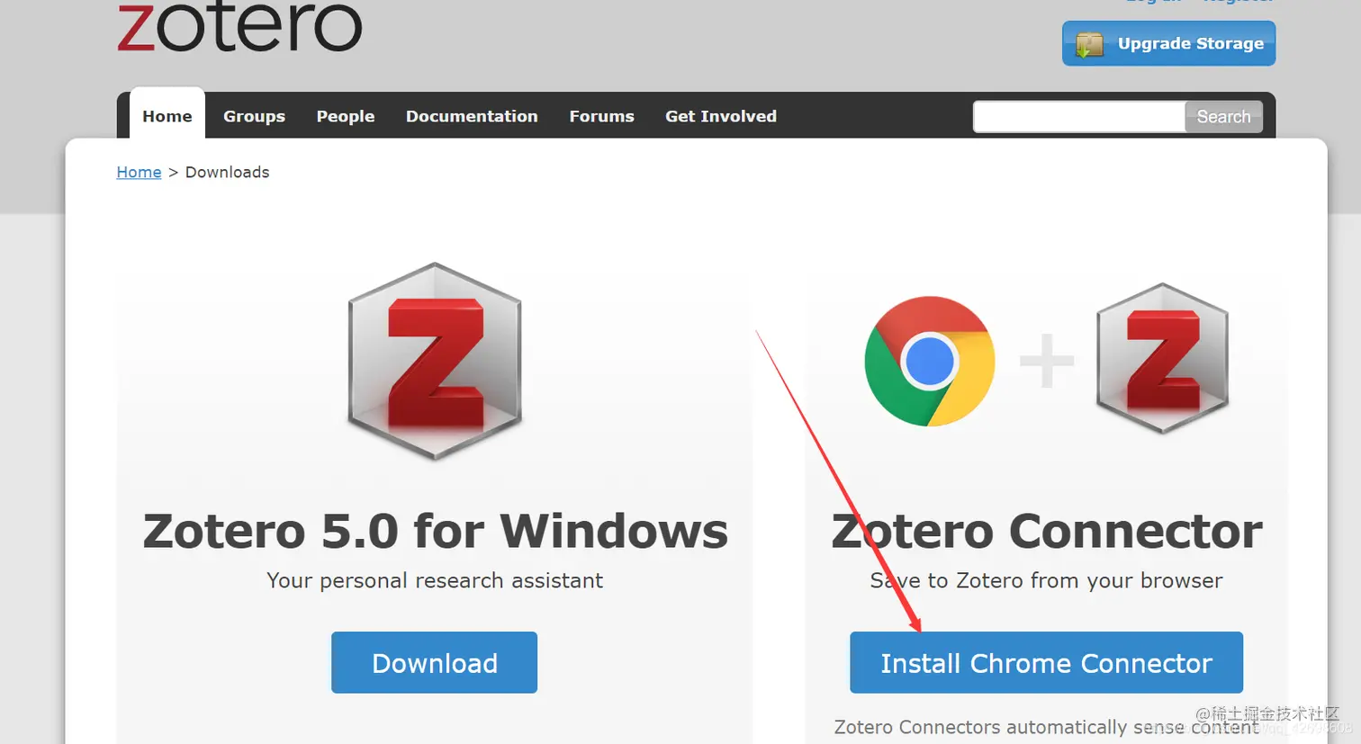Image resolution: width=1361 pixels, height=744 pixels.
Task: Click the Upgrade Storage button
Action: point(1168,43)
